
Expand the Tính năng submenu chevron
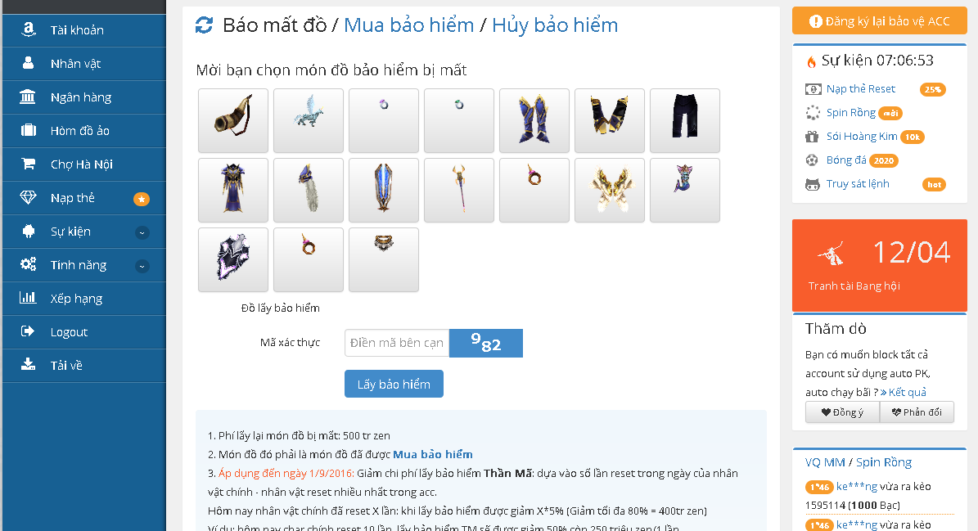pyautogui.click(x=142, y=266)
